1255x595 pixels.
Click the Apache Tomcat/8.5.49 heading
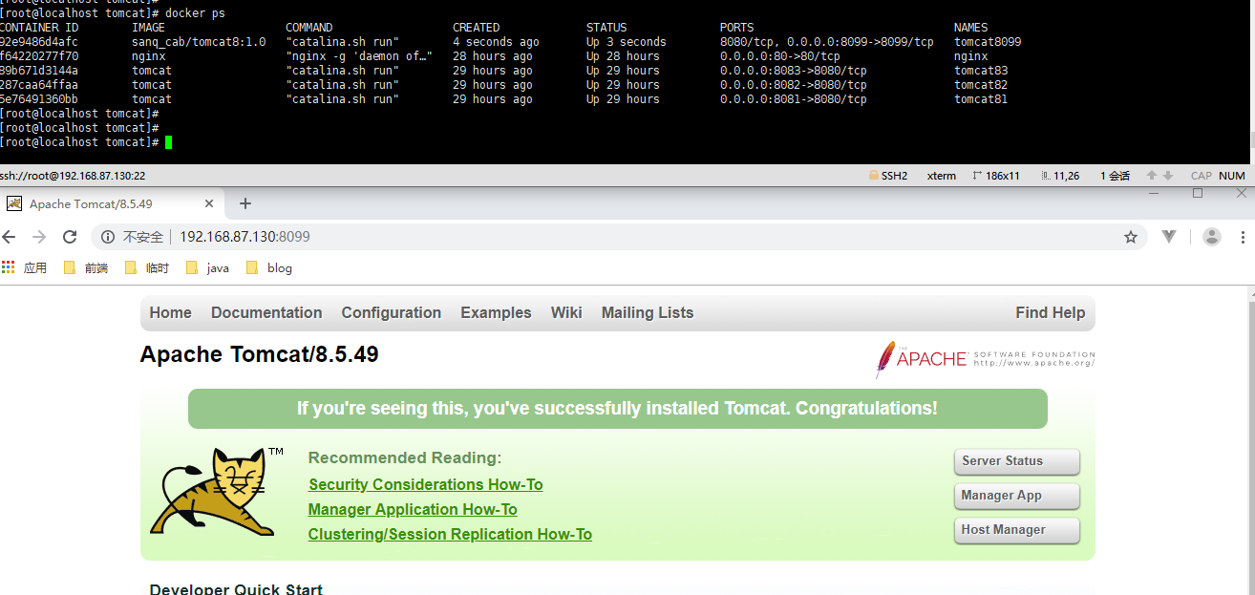click(x=259, y=354)
